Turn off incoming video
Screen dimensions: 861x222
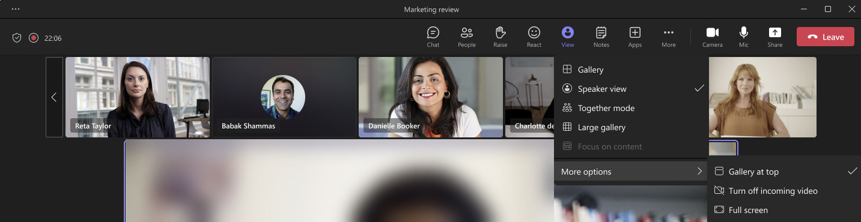(785, 191)
